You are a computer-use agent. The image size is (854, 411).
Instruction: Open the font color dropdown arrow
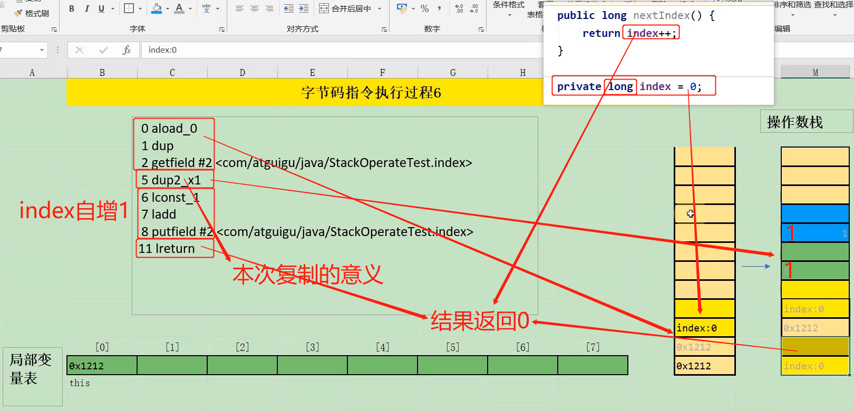pyautogui.click(x=190, y=8)
